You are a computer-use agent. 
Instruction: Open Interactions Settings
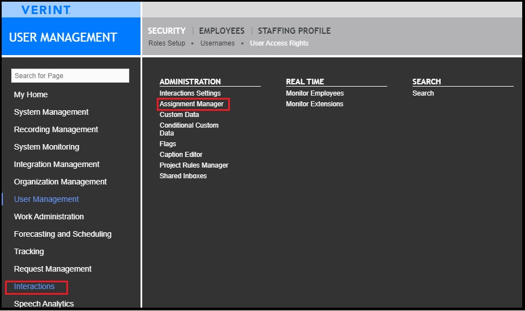190,93
